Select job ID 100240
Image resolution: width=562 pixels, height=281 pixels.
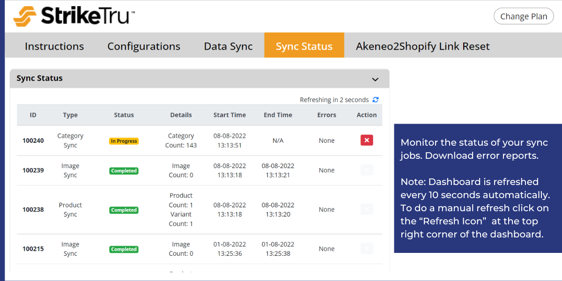[33, 140]
